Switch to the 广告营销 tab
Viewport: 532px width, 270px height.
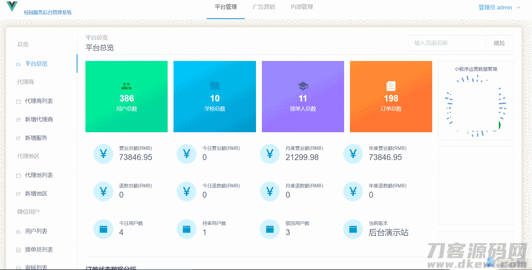pyautogui.click(x=264, y=7)
